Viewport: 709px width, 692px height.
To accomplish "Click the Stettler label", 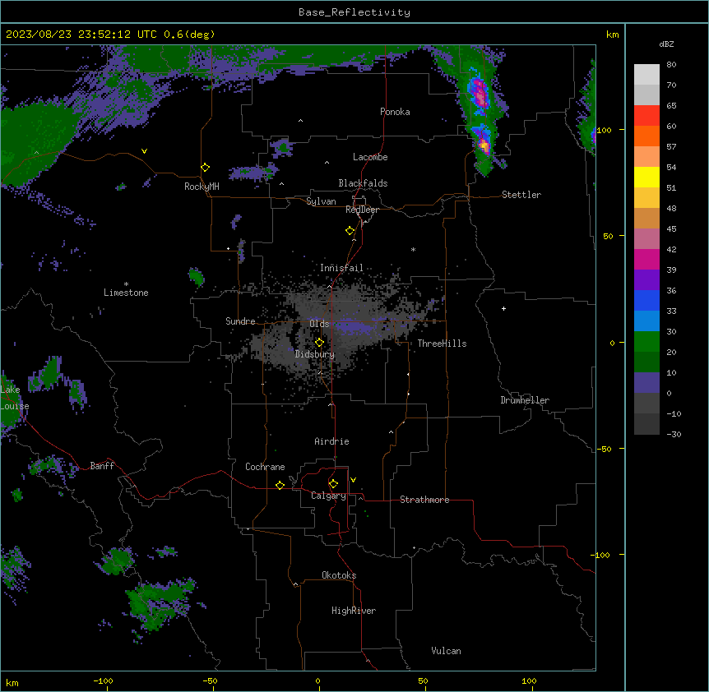I will (521, 195).
